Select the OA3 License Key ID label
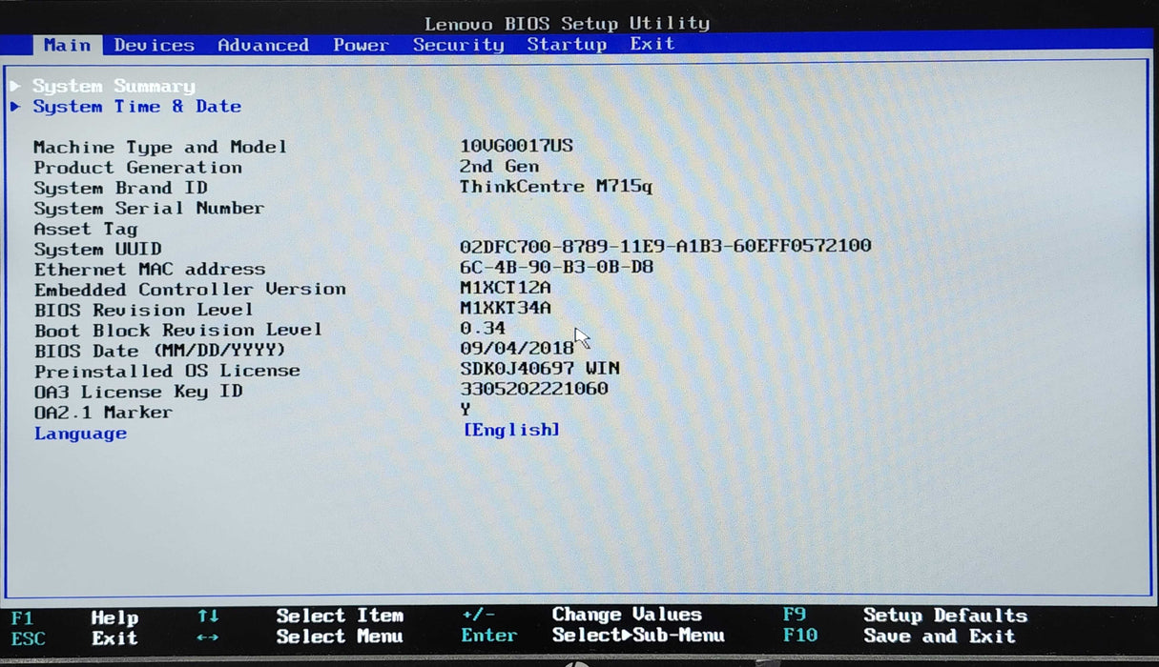This screenshot has height=667, width=1159. (x=138, y=392)
